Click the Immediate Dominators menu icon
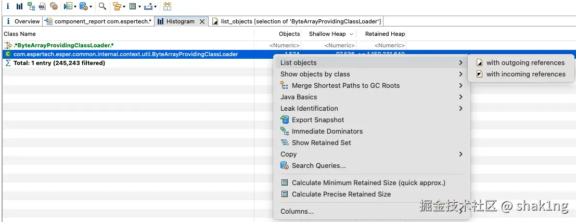Screen dimensions: 576x222 coord(284,131)
